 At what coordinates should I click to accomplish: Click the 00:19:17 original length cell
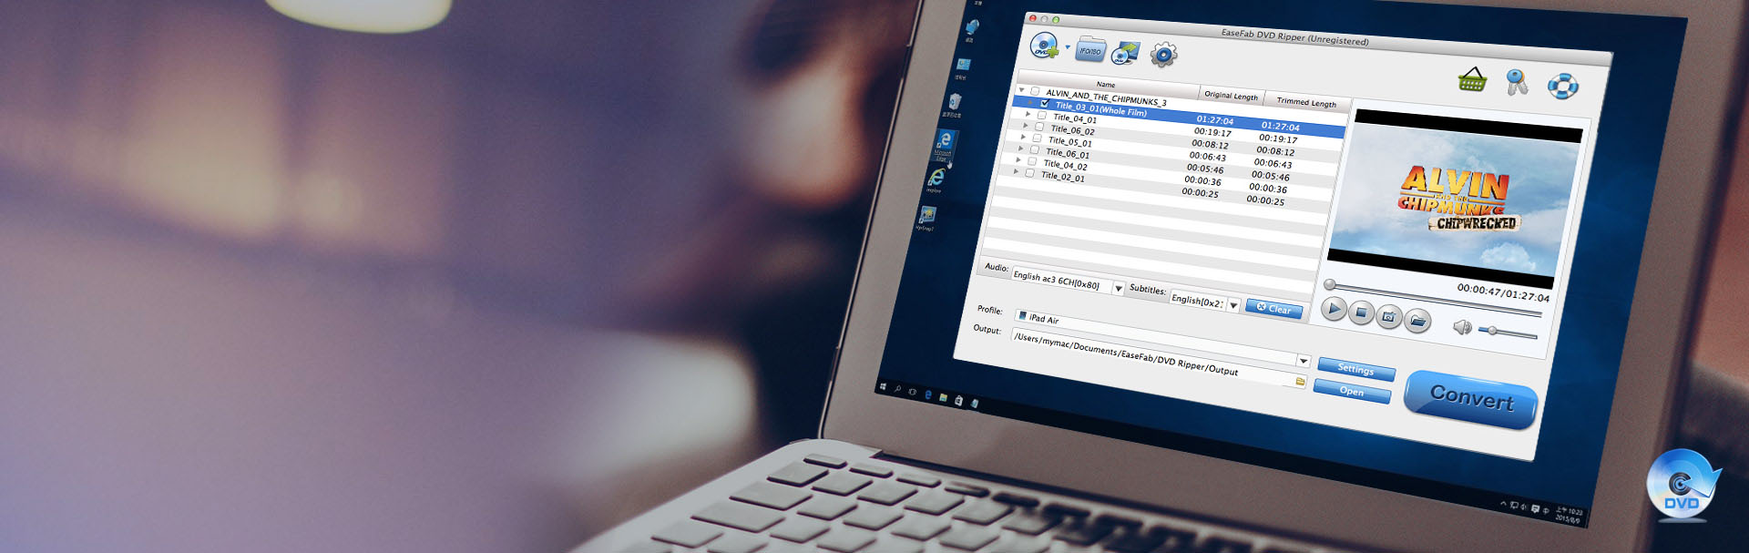1212,132
